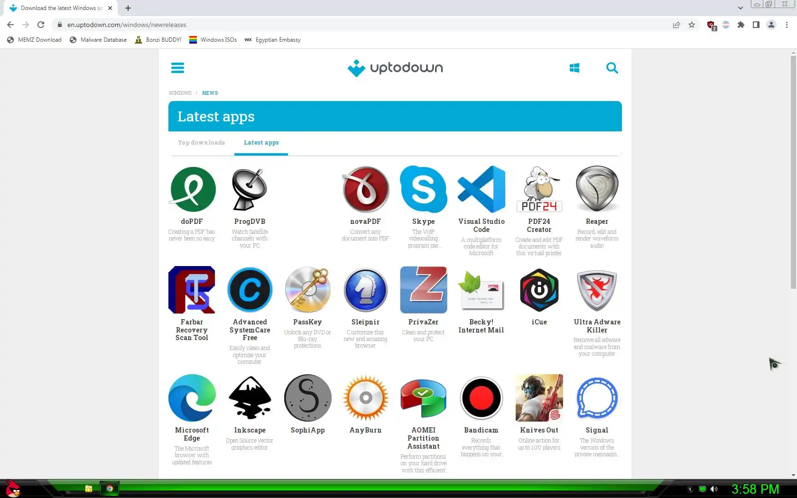The height and width of the screenshot is (498, 797).
Task: Click the volume speaker tray icon
Action: pos(714,489)
